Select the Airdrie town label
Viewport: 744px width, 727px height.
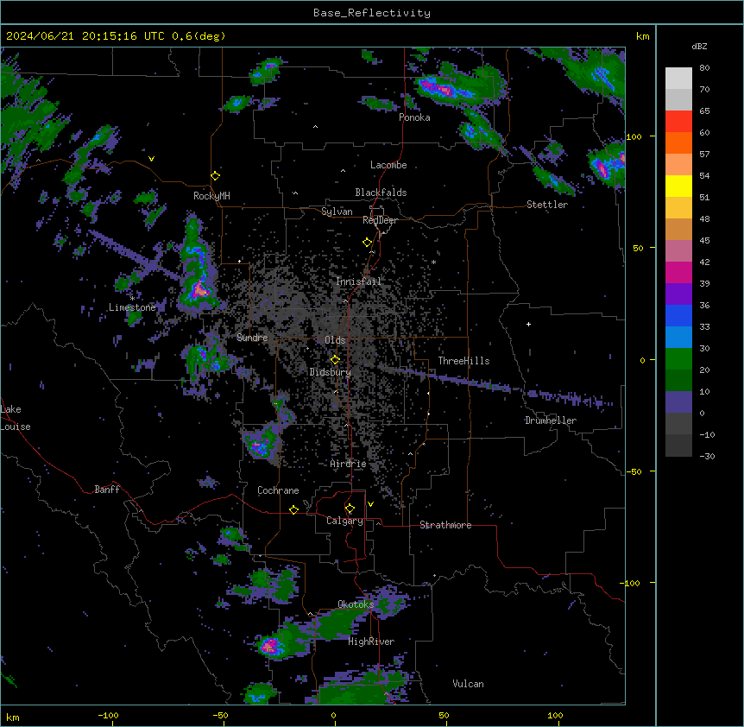pos(348,464)
